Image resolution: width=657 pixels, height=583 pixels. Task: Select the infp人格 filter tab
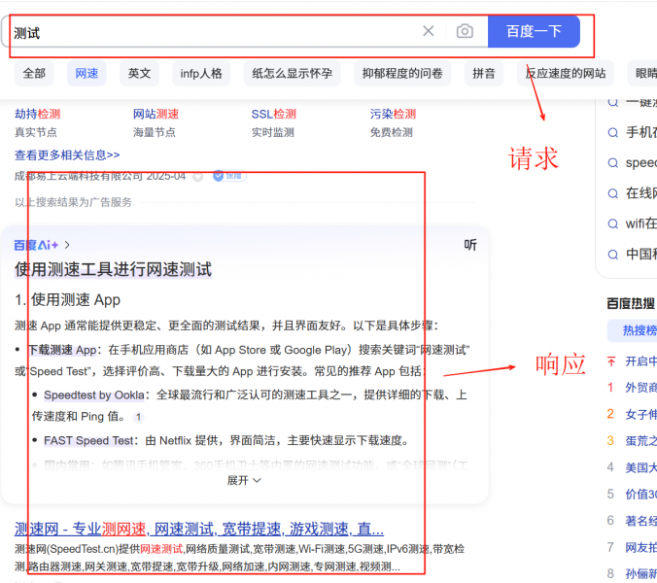[201, 73]
